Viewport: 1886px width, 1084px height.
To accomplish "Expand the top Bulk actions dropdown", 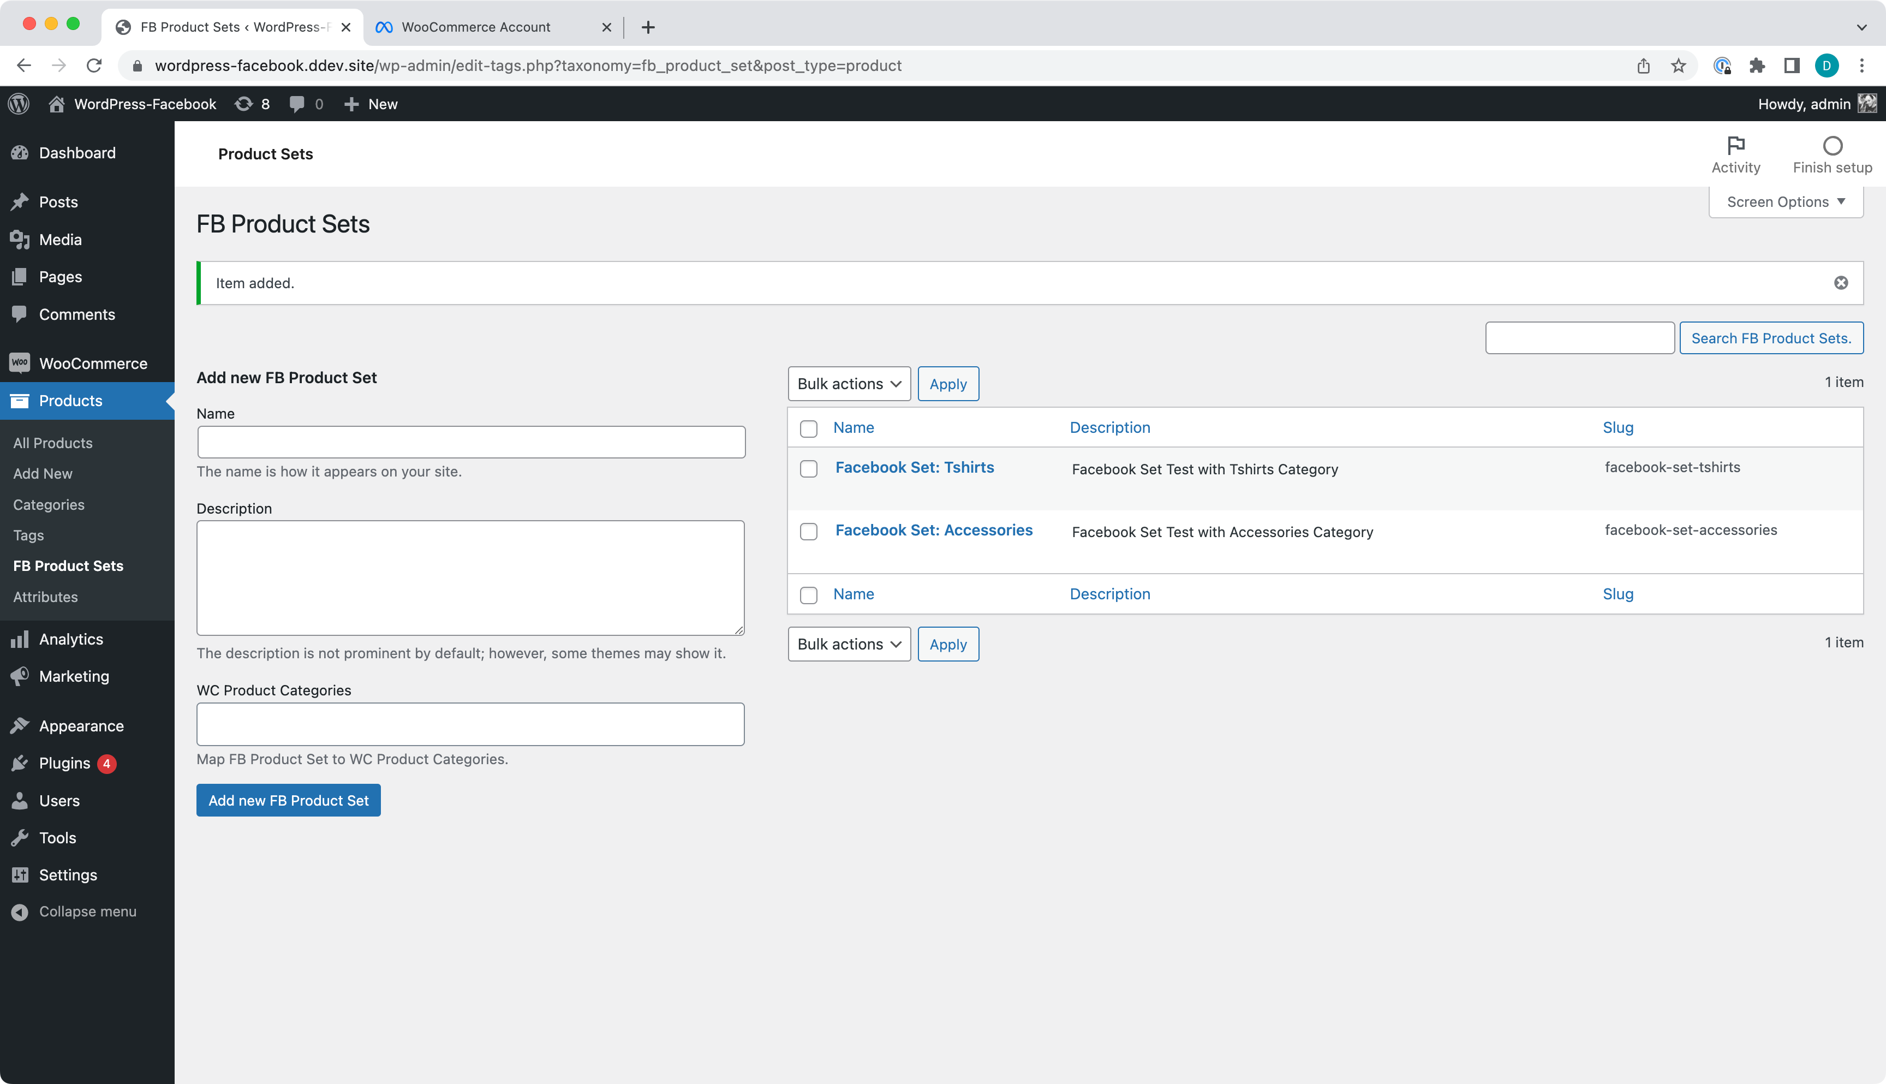I will [849, 383].
